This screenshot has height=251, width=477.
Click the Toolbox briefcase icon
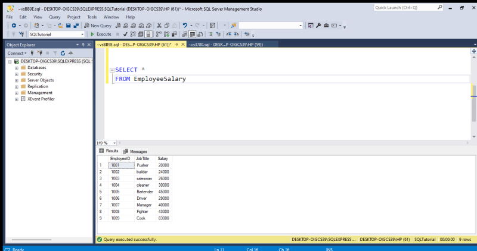pyautogui.click(x=326, y=26)
